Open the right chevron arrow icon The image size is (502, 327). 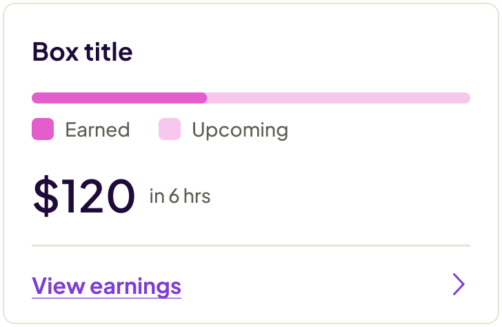coord(459,284)
